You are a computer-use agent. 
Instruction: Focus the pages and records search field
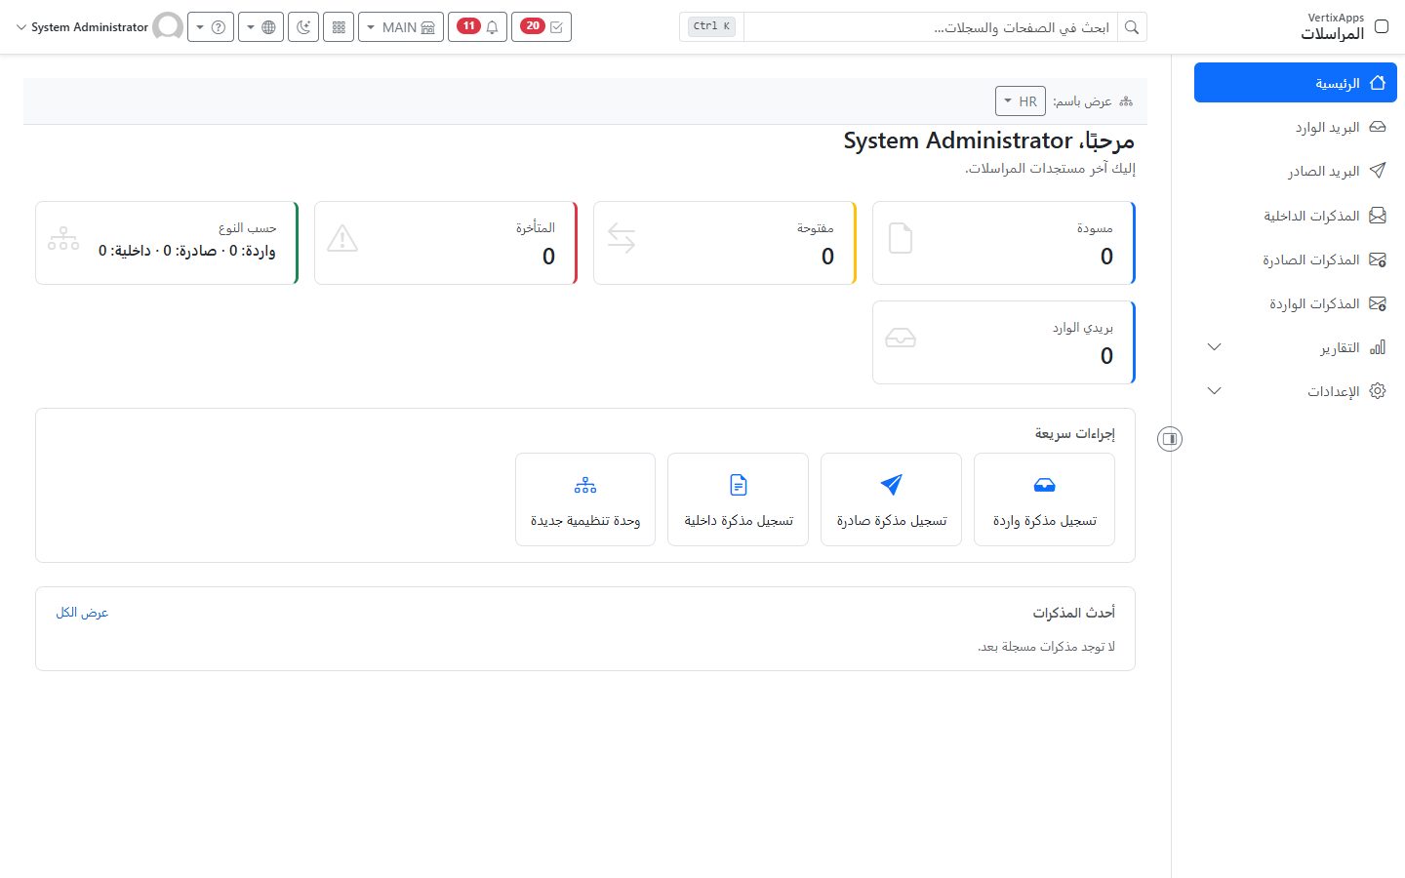[x=931, y=27]
